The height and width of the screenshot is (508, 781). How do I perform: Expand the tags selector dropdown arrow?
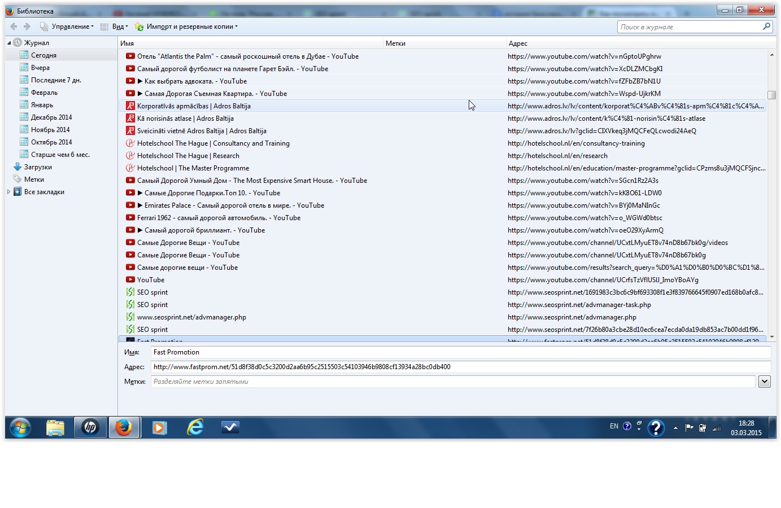(765, 382)
